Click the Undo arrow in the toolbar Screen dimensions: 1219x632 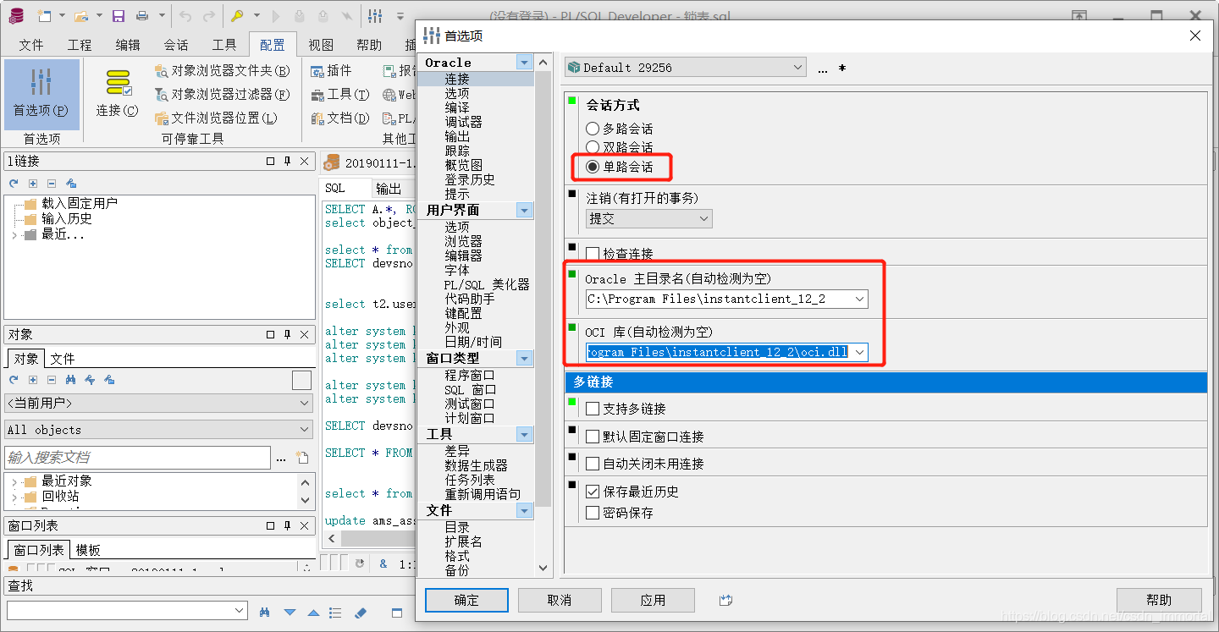(x=185, y=15)
